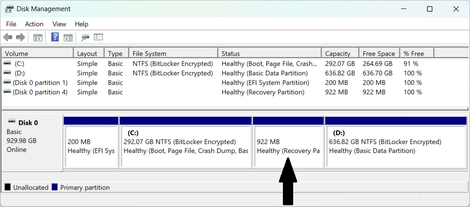
Task: Click drive icon beside Disk 0 partition 4
Action: click(7, 92)
